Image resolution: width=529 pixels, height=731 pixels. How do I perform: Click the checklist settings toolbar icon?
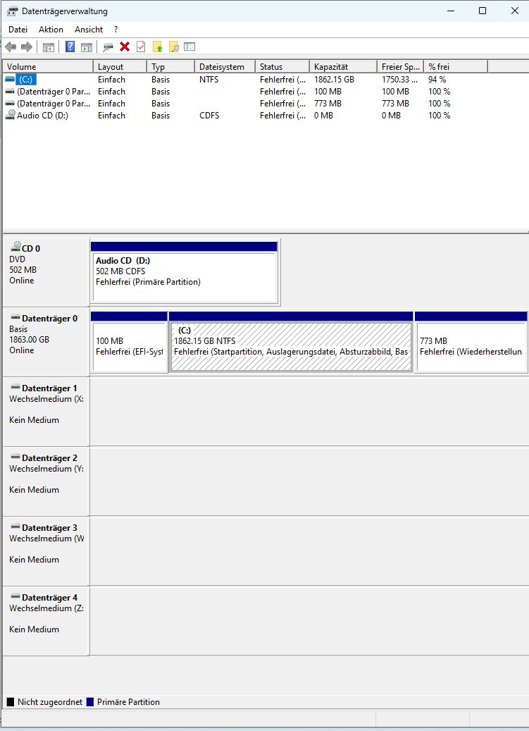click(189, 47)
